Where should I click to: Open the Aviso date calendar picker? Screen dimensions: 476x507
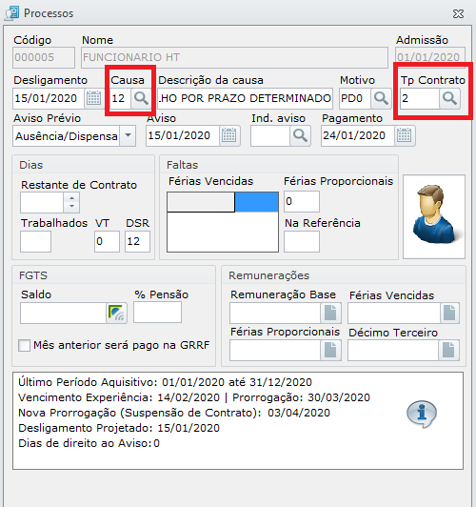coord(229,135)
